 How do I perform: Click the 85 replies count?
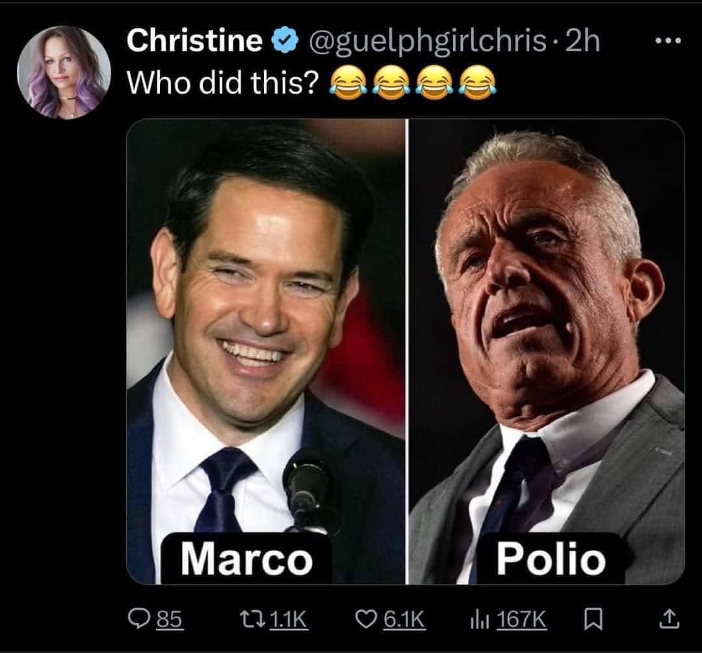coord(170,620)
